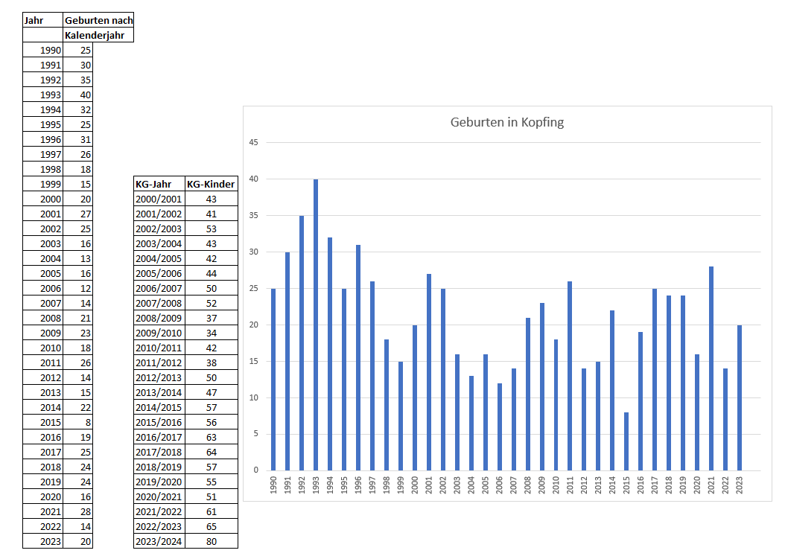785x559 pixels.
Task: Click the chart title 'Geburten in Kopfing'
Action: click(x=507, y=123)
